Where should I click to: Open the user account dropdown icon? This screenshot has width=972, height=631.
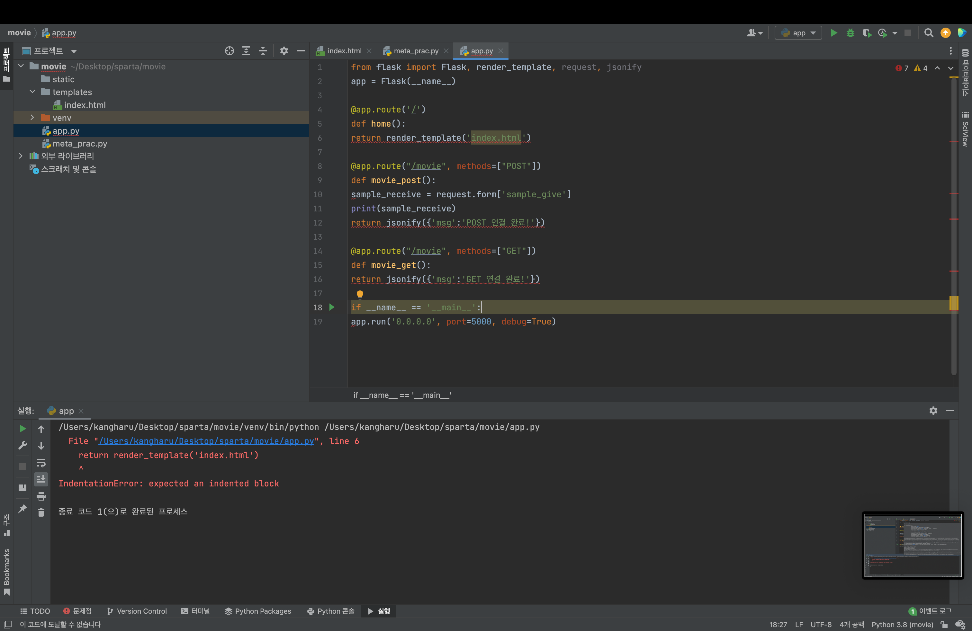[x=754, y=33]
